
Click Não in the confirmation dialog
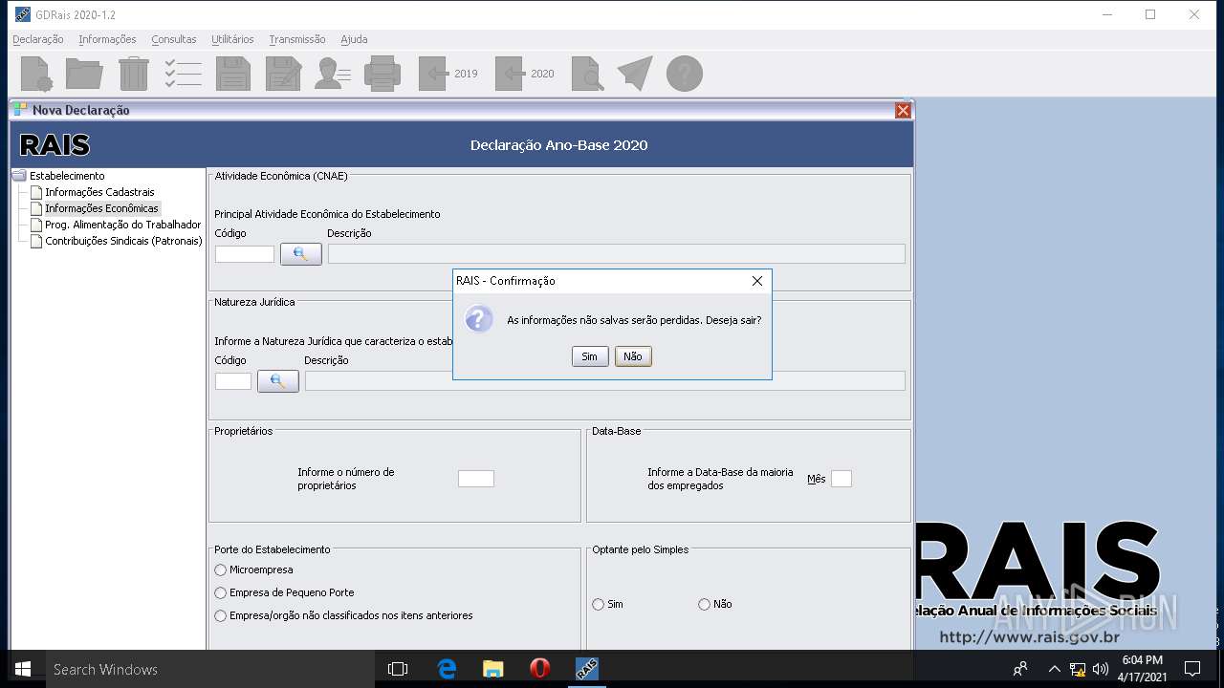(633, 356)
